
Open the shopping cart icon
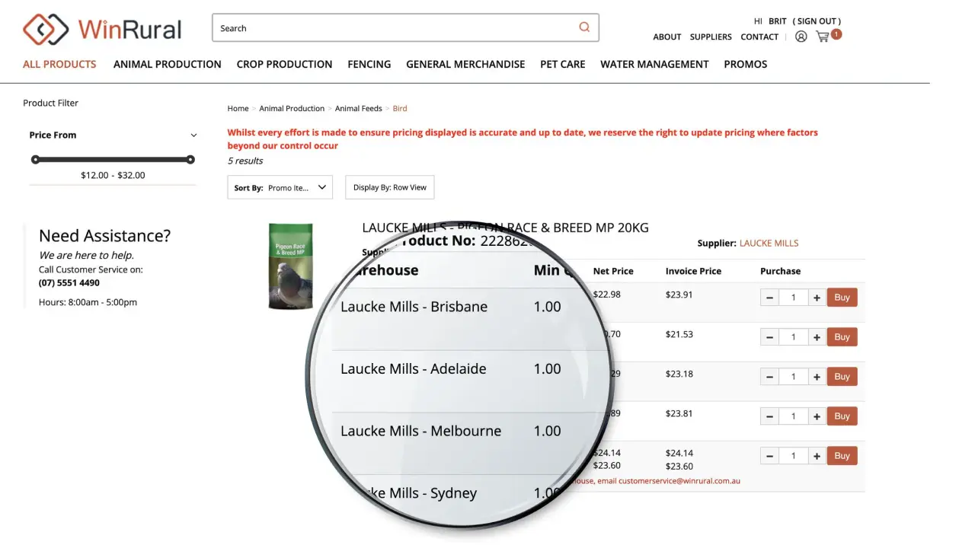[823, 37]
